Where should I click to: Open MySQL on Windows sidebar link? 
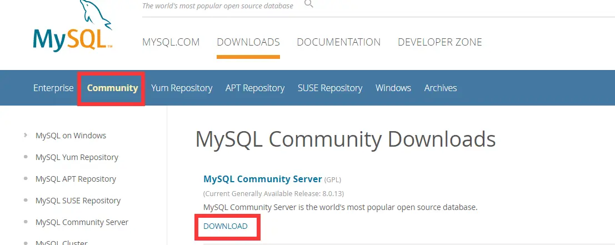click(x=71, y=136)
